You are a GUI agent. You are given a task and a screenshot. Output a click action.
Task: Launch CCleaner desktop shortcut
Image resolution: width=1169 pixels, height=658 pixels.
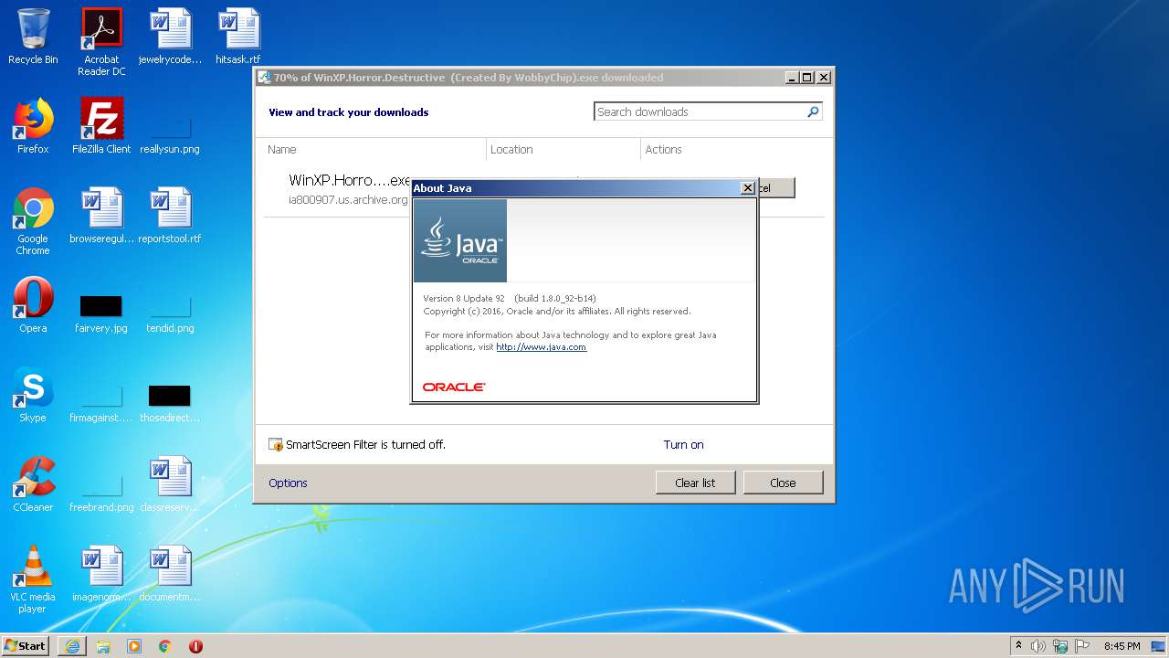pyautogui.click(x=33, y=484)
